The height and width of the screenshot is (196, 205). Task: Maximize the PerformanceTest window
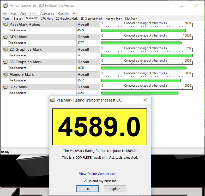tap(181, 5)
